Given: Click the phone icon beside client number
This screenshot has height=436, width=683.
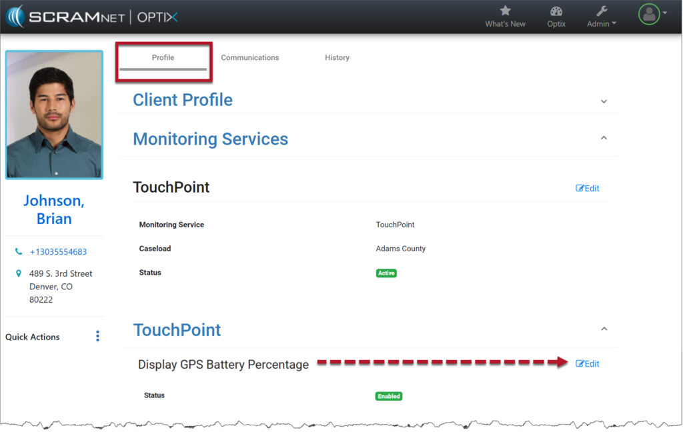Looking at the screenshot, I should 19,252.
